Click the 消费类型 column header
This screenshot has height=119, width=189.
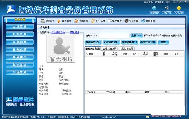(156, 54)
